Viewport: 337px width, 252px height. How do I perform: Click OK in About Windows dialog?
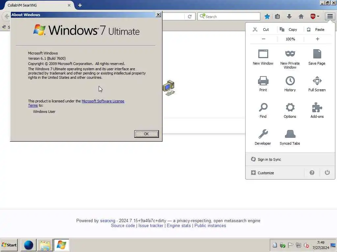pyautogui.click(x=146, y=134)
